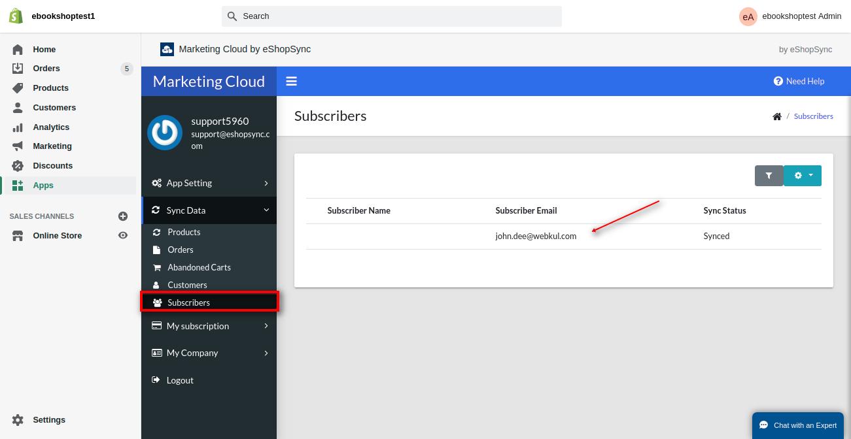Click the Discounts badge icon

pos(18,166)
